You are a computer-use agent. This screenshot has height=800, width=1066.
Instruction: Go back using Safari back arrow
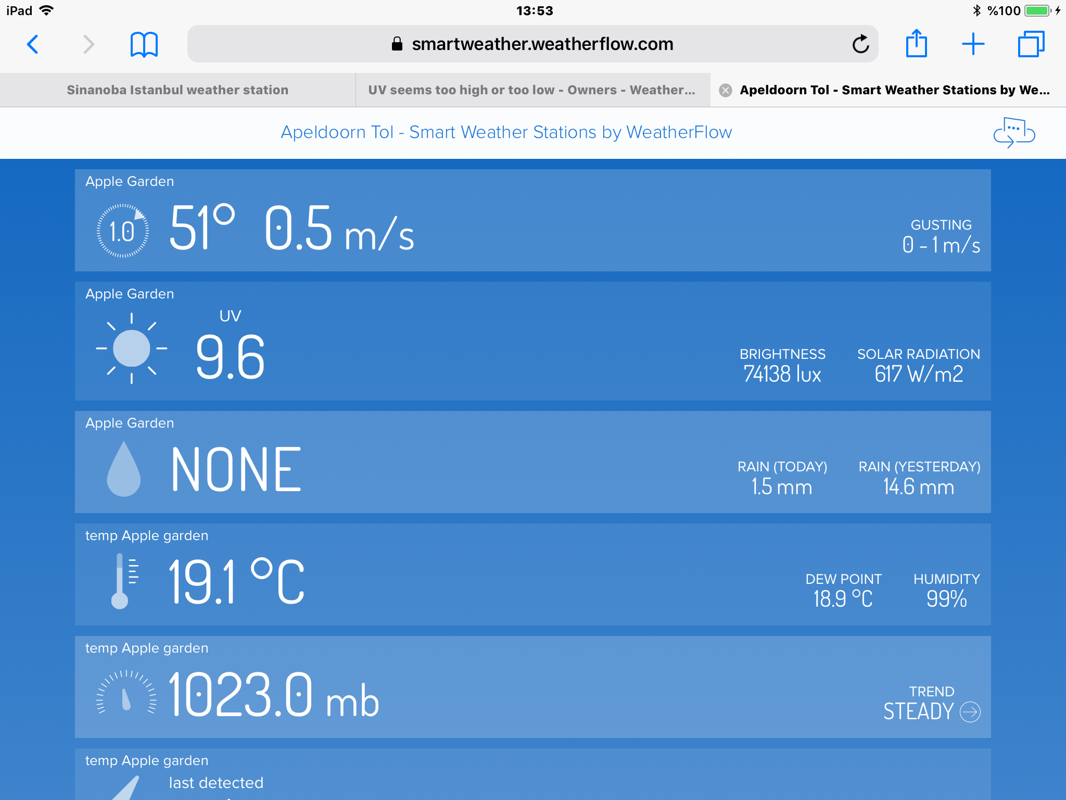33,44
